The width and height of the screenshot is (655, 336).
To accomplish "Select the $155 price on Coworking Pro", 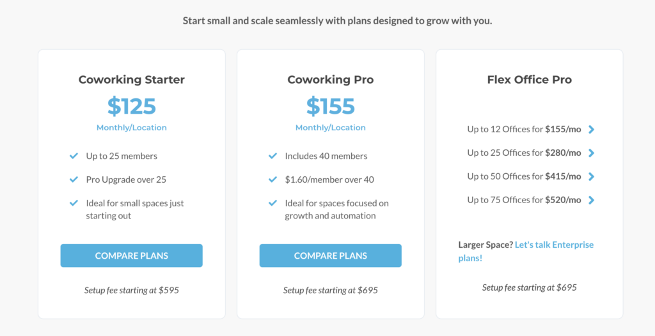I will pos(331,106).
